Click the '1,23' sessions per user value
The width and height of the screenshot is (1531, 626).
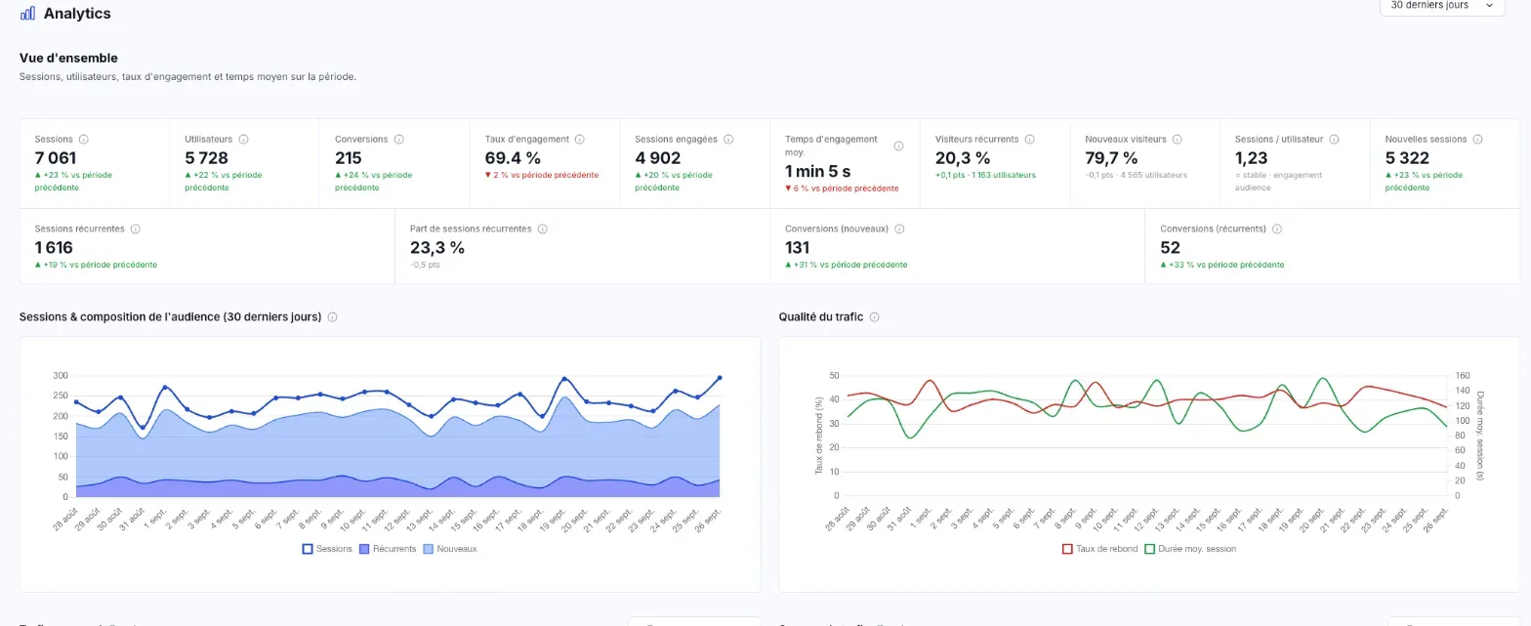tap(1252, 158)
